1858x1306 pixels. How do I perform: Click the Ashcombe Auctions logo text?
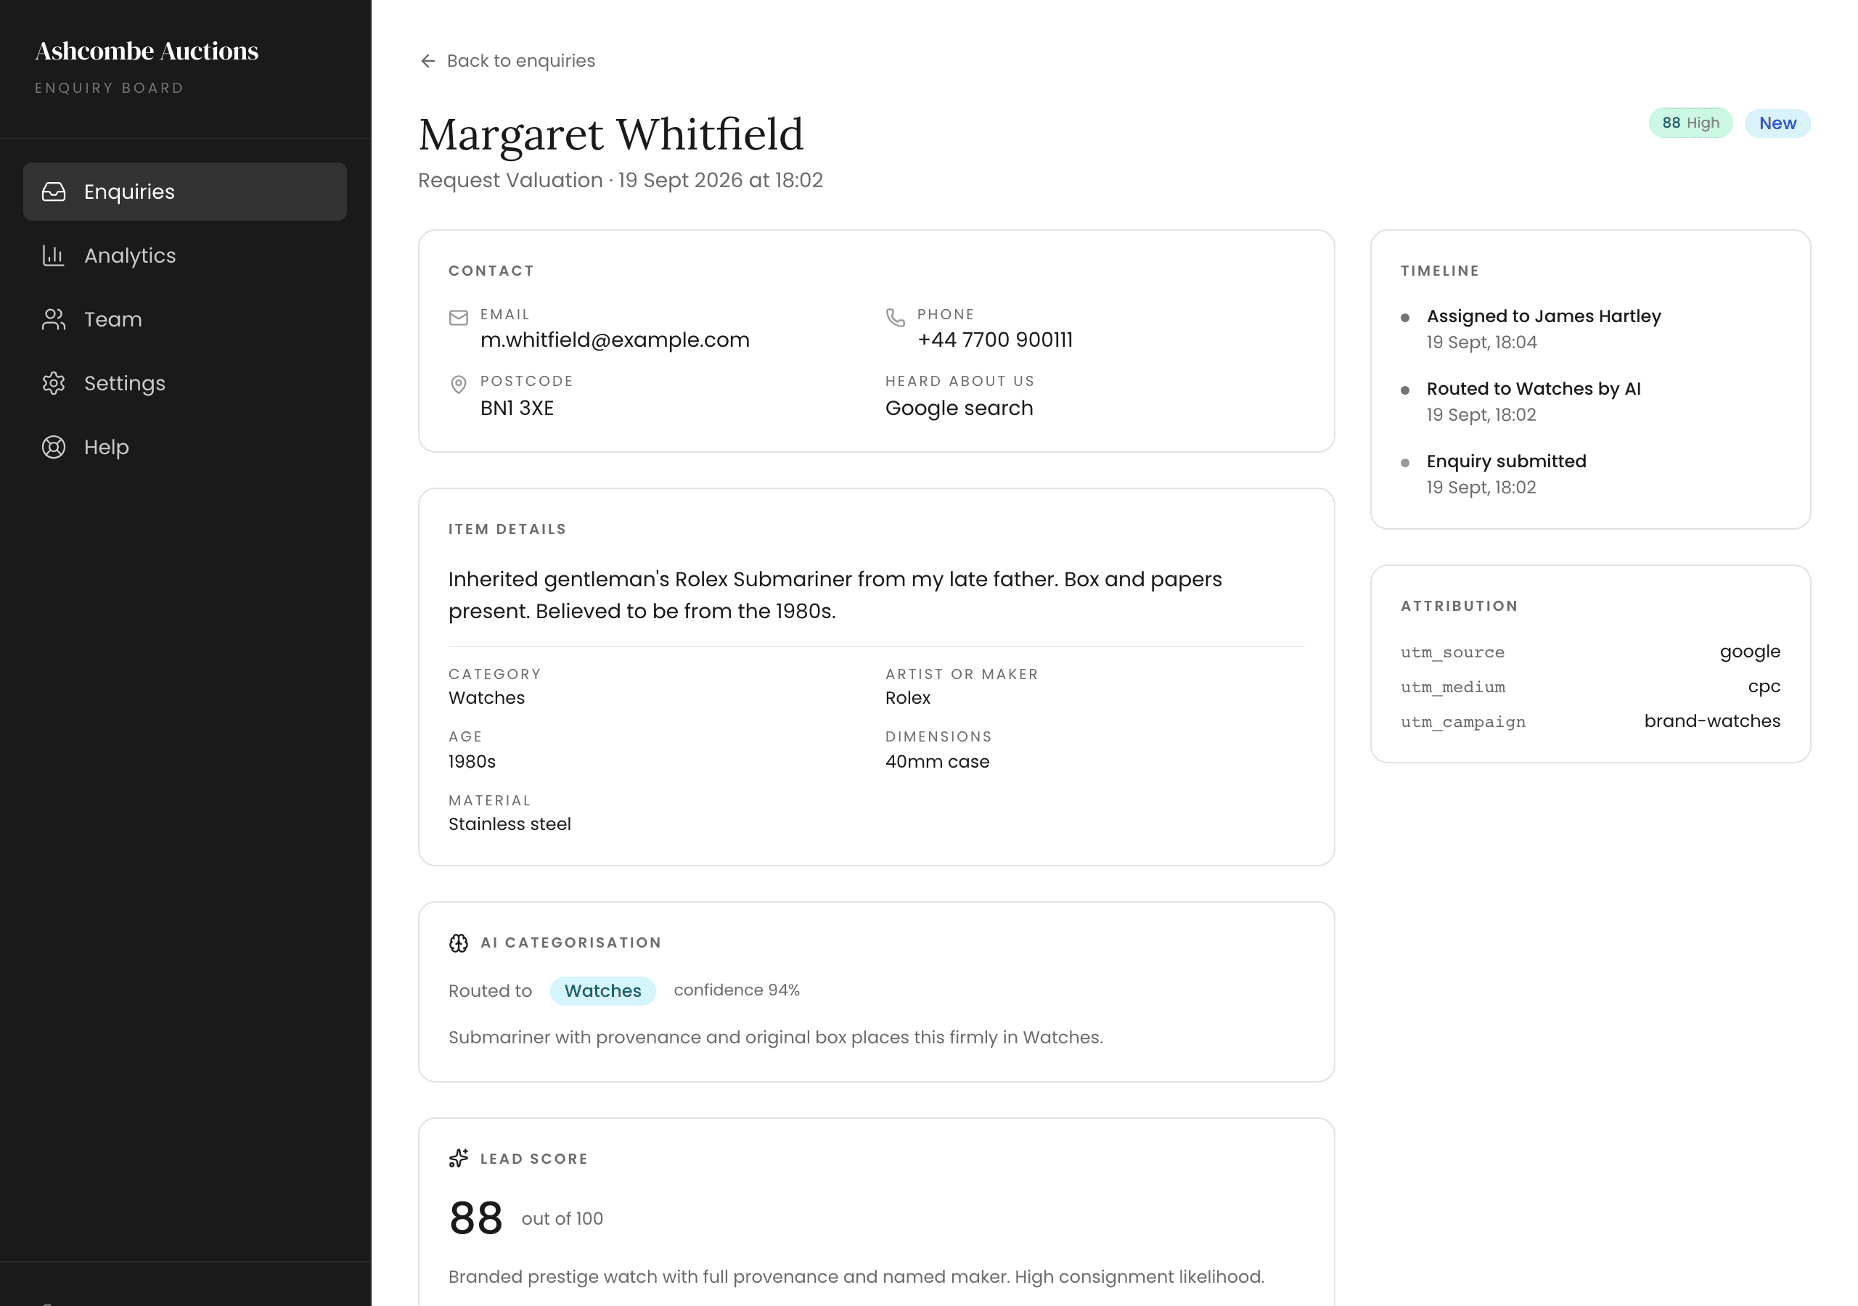click(x=147, y=51)
